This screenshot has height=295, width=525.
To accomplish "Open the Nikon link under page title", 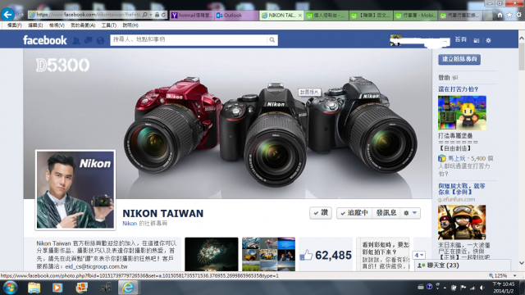I will [x=130, y=224].
